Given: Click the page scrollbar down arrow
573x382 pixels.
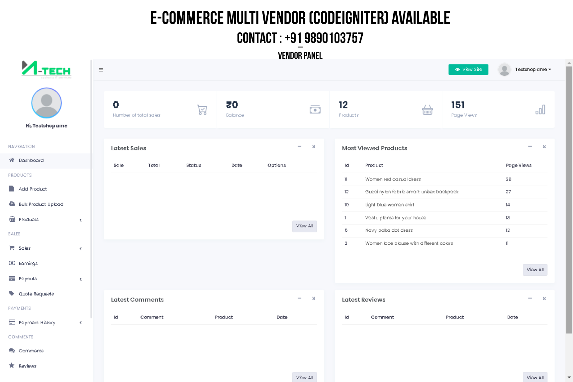Looking at the screenshot, I should click(x=569, y=378).
